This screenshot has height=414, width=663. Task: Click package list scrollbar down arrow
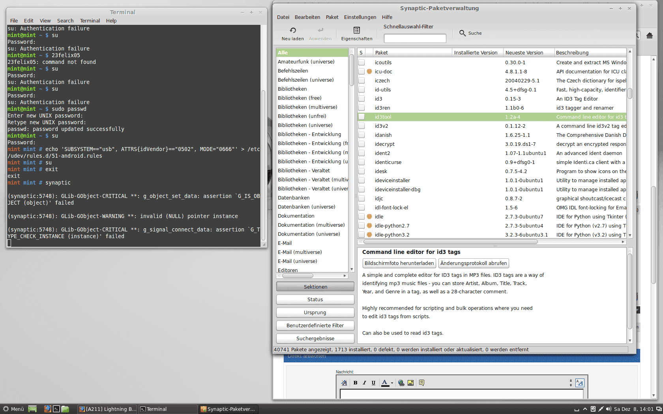[x=630, y=235]
